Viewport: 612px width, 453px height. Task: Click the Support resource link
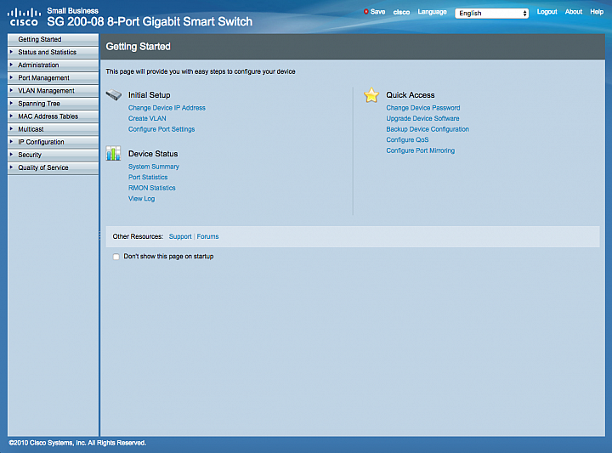click(180, 236)
